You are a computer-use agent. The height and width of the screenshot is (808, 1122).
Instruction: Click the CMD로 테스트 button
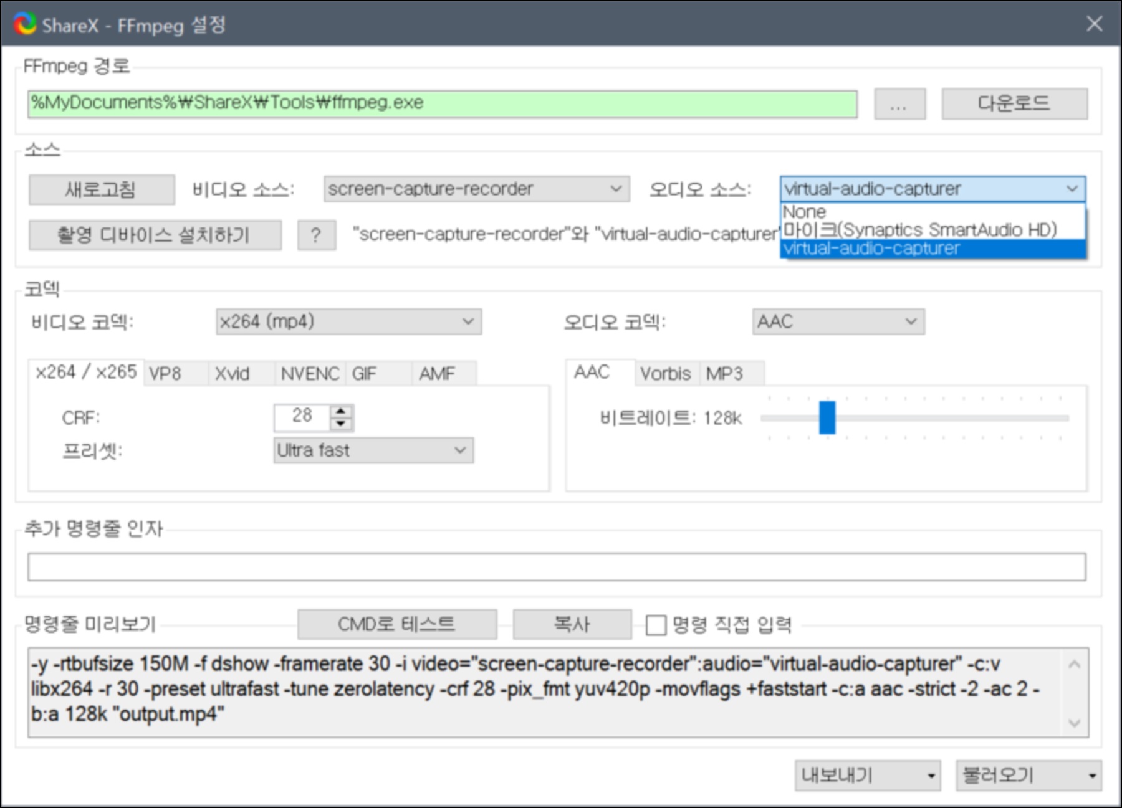[x=397, y=624]
